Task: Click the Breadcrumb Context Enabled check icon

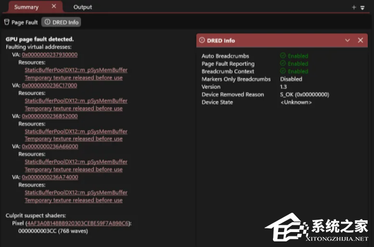Action: tap(283, 71)
